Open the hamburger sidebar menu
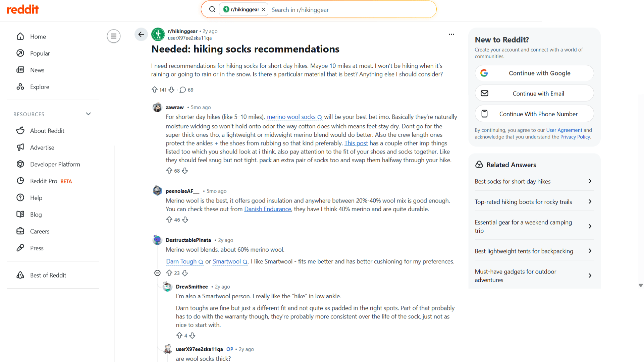The height and width of the screenshot is (362, 644). pyautogui.click(x=114, y=36)
